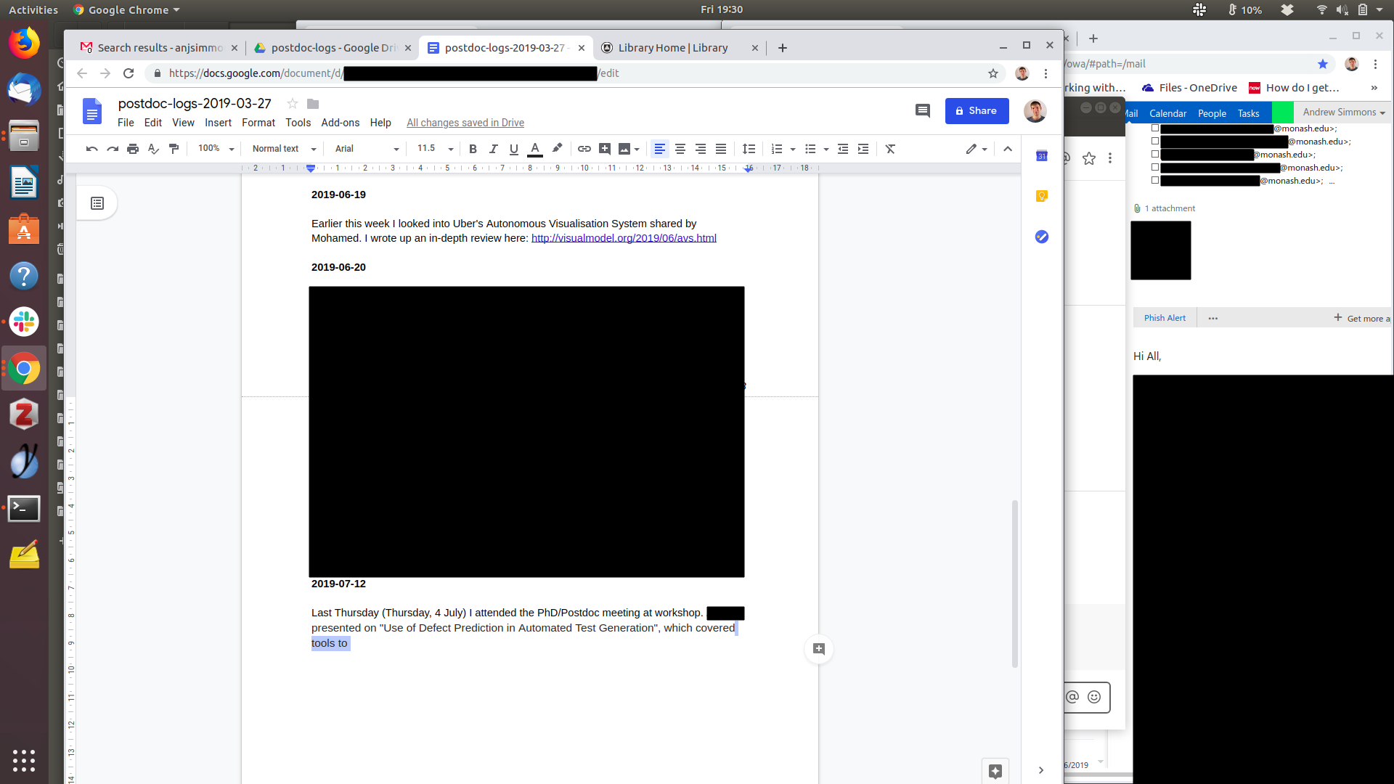Check the first recipient checkbox
The height and width of the screenshot is (784, 1394).
tap(1155, 128)
